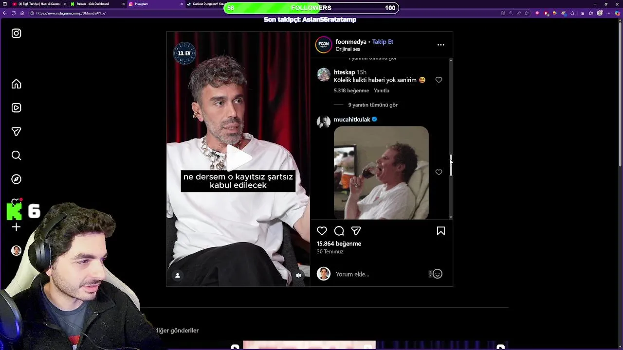Like mucahitkulak's GIF comment
This screenshot has width=623, height=350.
[x=439, y=172]
